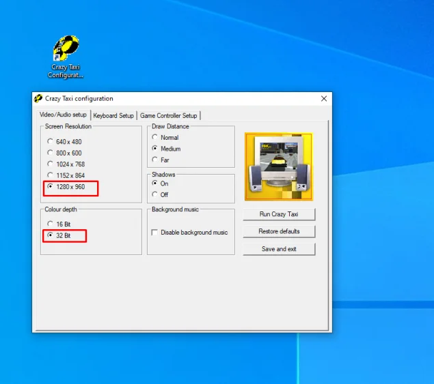434x384 pixels.
Task: Click the Crazy Taxi title bar icon
Action: [38, 98]
